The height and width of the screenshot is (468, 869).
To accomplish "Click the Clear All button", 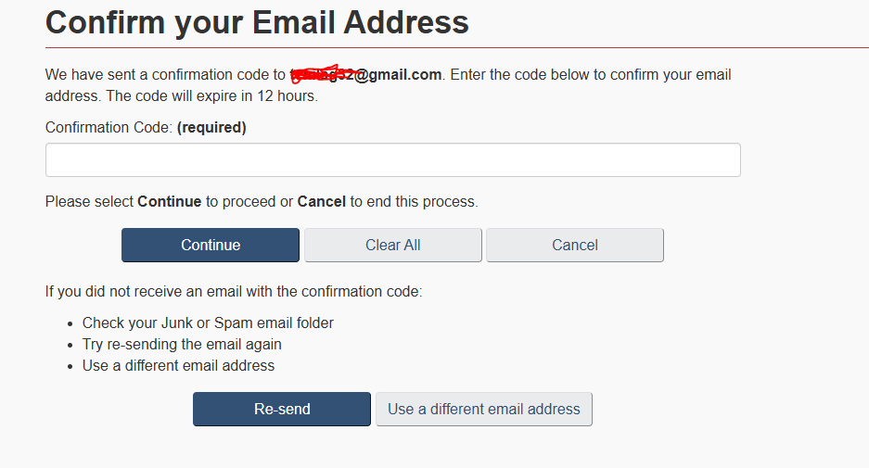I will [392, 246].
